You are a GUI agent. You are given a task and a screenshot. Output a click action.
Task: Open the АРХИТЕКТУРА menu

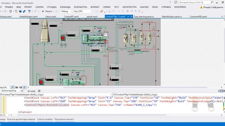(x=129, y=7)
